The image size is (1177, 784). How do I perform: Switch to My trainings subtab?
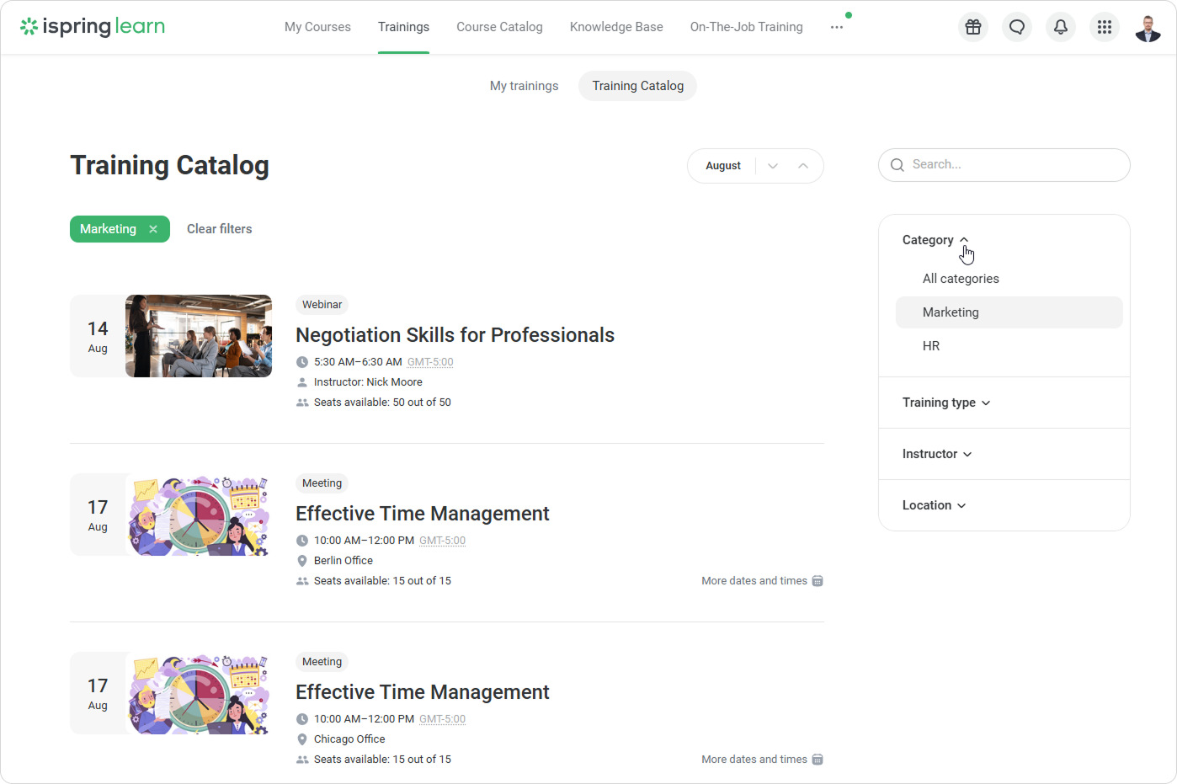pos(524,86)
